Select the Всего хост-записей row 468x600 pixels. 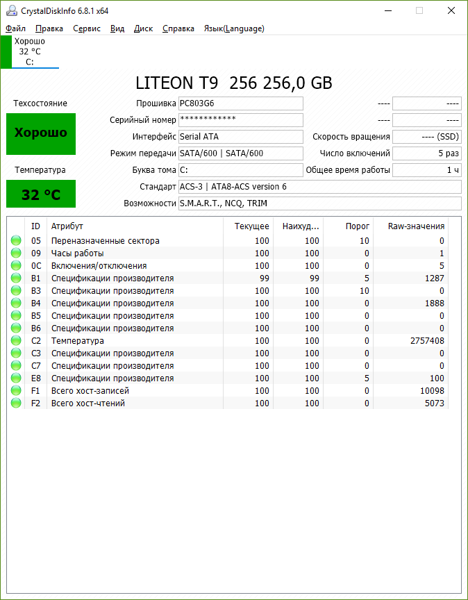(x=228, y=391)
